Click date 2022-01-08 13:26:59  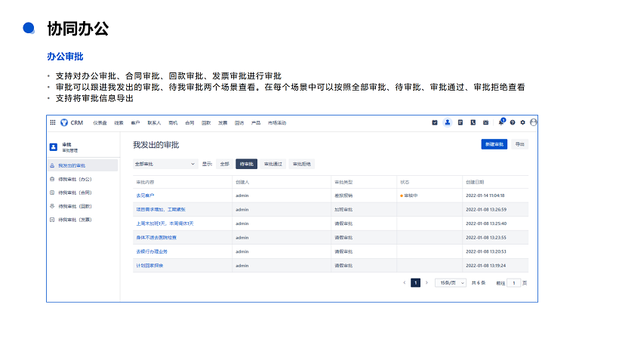(486, 210)
